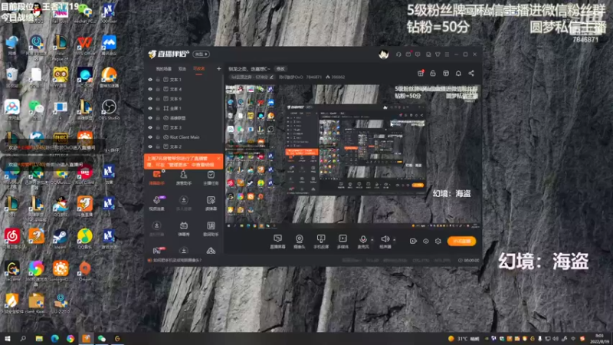Open the WPS Office desktop shortcut
The image size is (613, 345).
(x=85, y=44)
